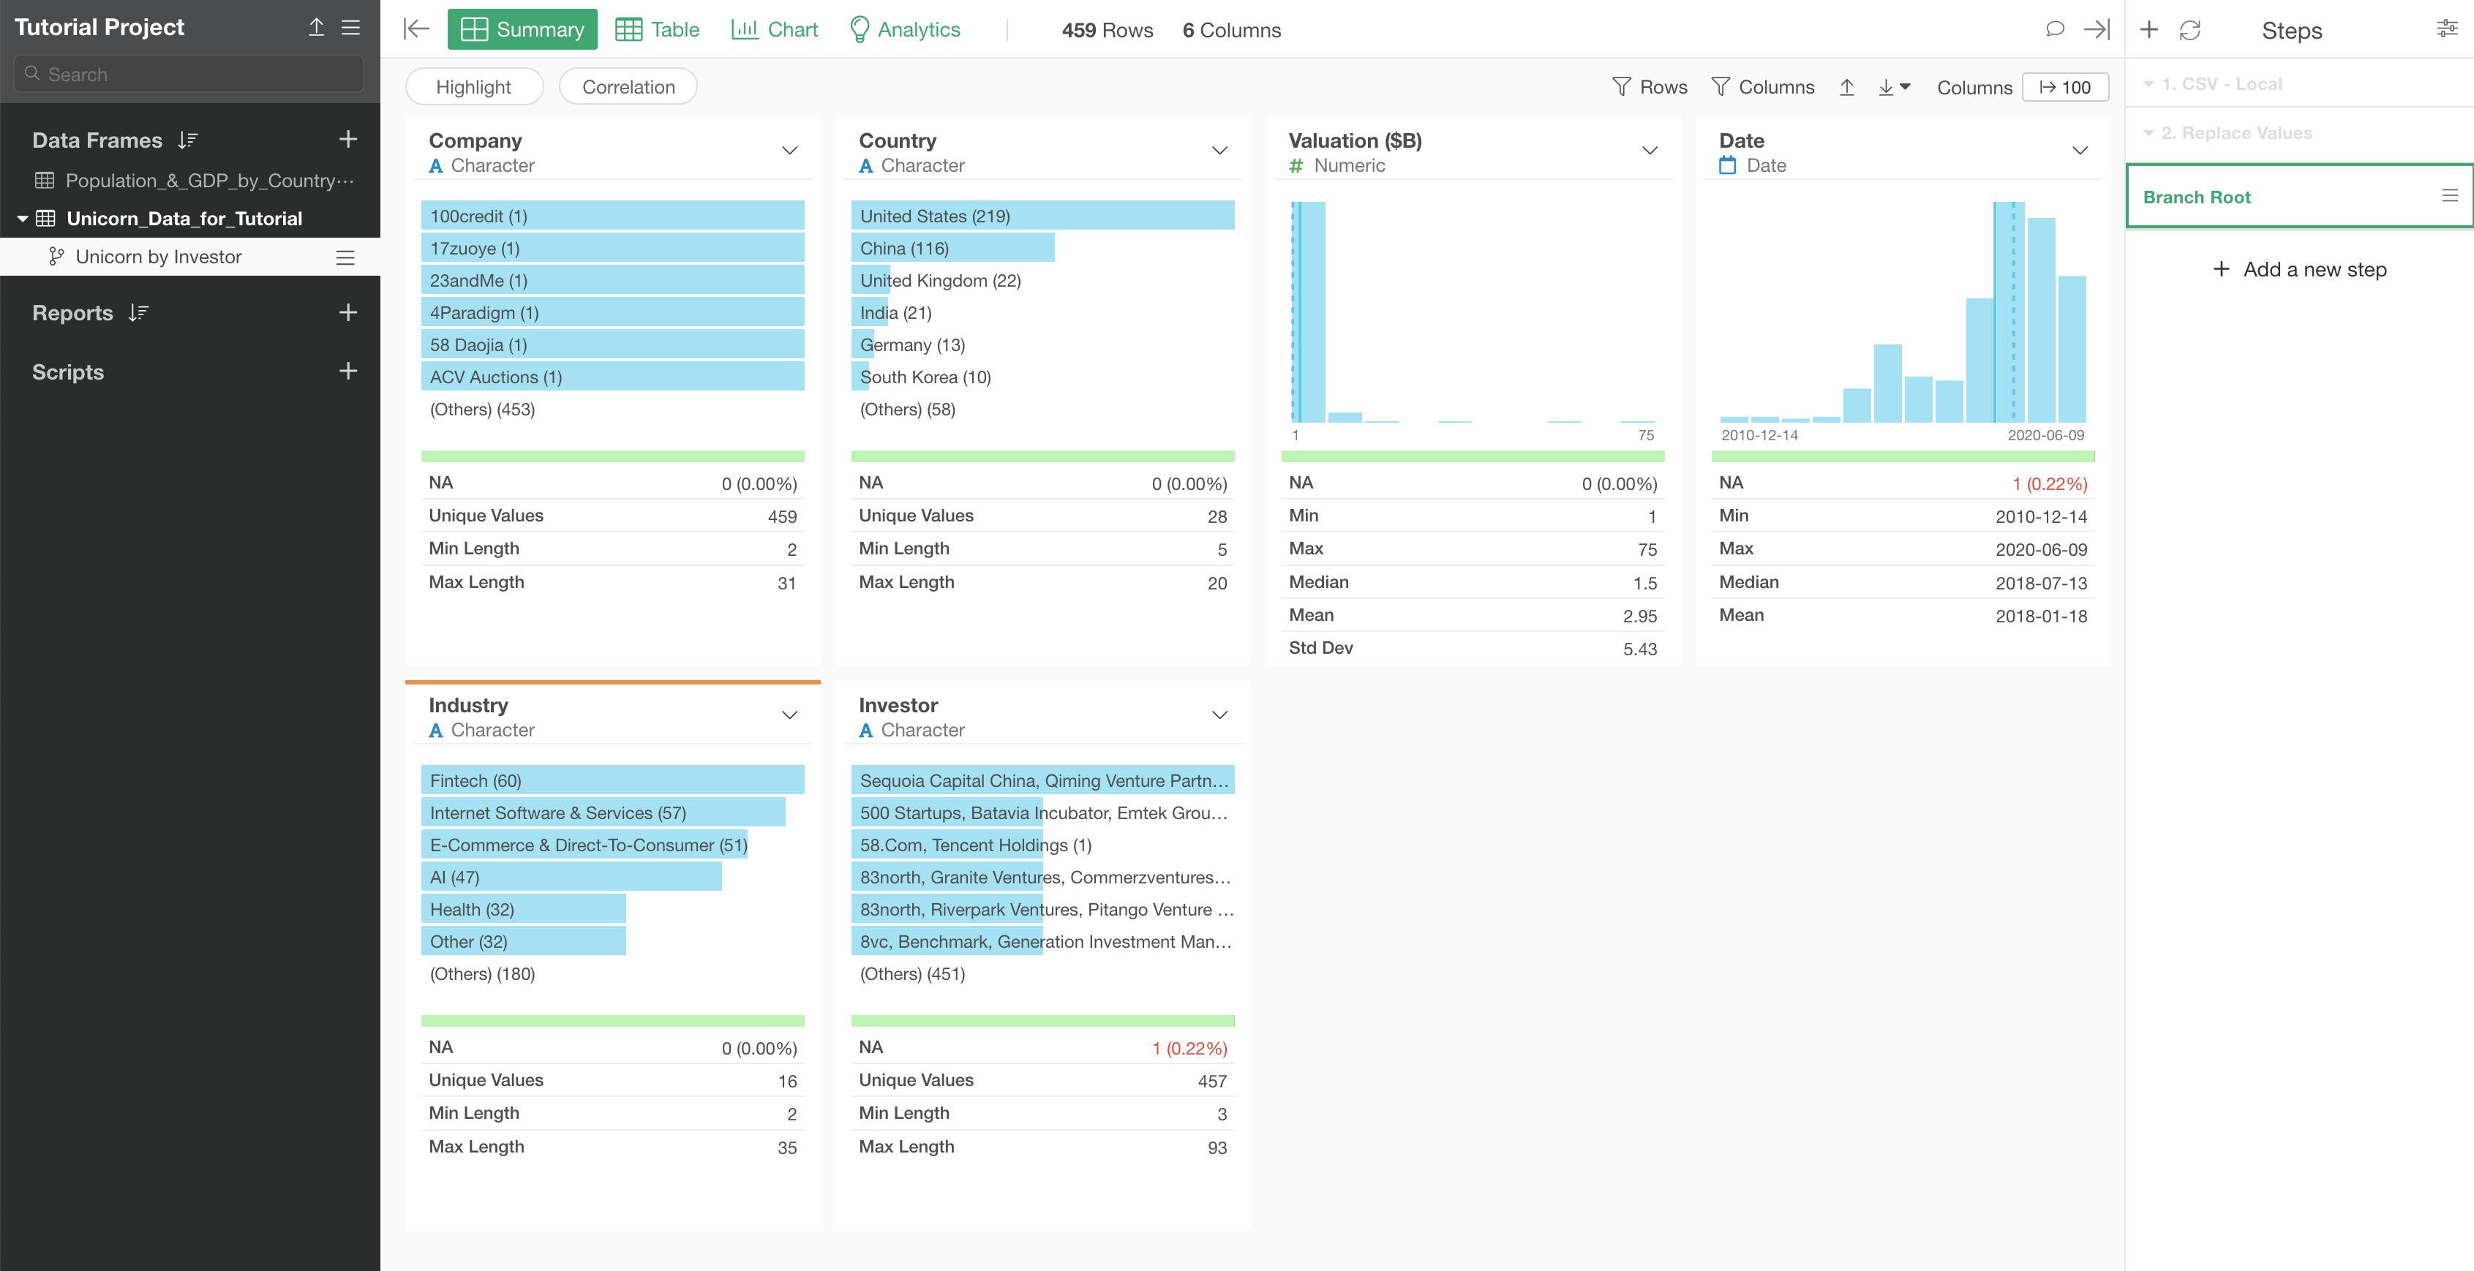
Task: Click the collapse left sidebar arrow icon
Action: (x=416, y=29)
